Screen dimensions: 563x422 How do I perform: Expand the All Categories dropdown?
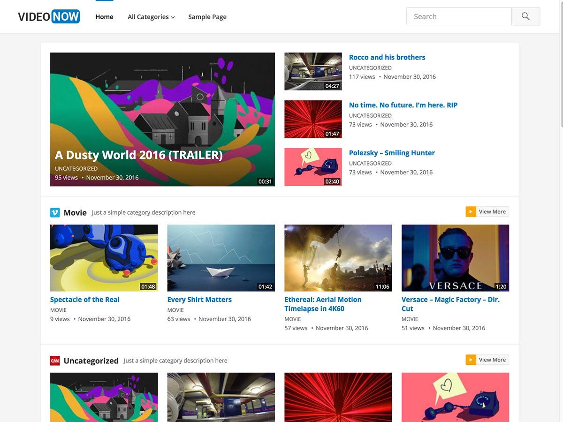pos(151,17)
